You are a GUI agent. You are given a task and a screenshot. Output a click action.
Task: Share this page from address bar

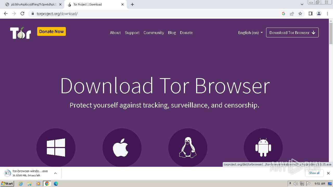[x=292, y=14]
